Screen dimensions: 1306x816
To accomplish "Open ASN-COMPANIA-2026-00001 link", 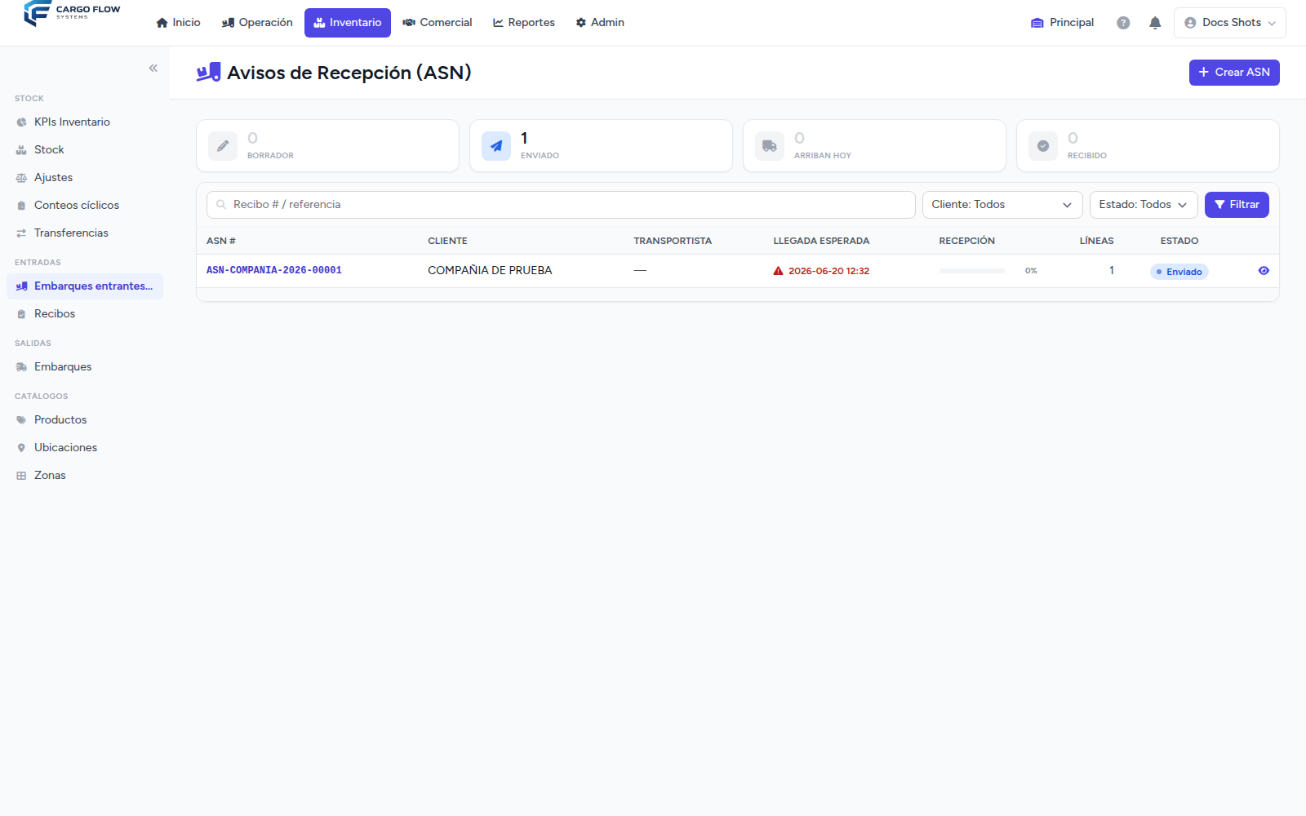I will [x=274, y=271].
